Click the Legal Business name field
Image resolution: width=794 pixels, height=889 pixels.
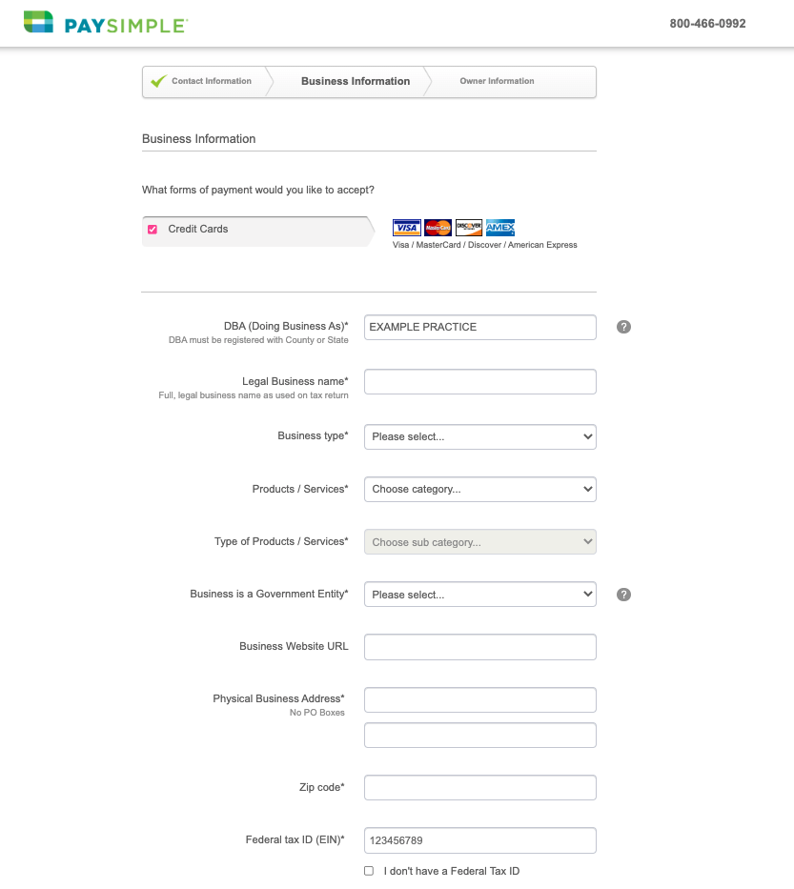click(x=480, y=382)
